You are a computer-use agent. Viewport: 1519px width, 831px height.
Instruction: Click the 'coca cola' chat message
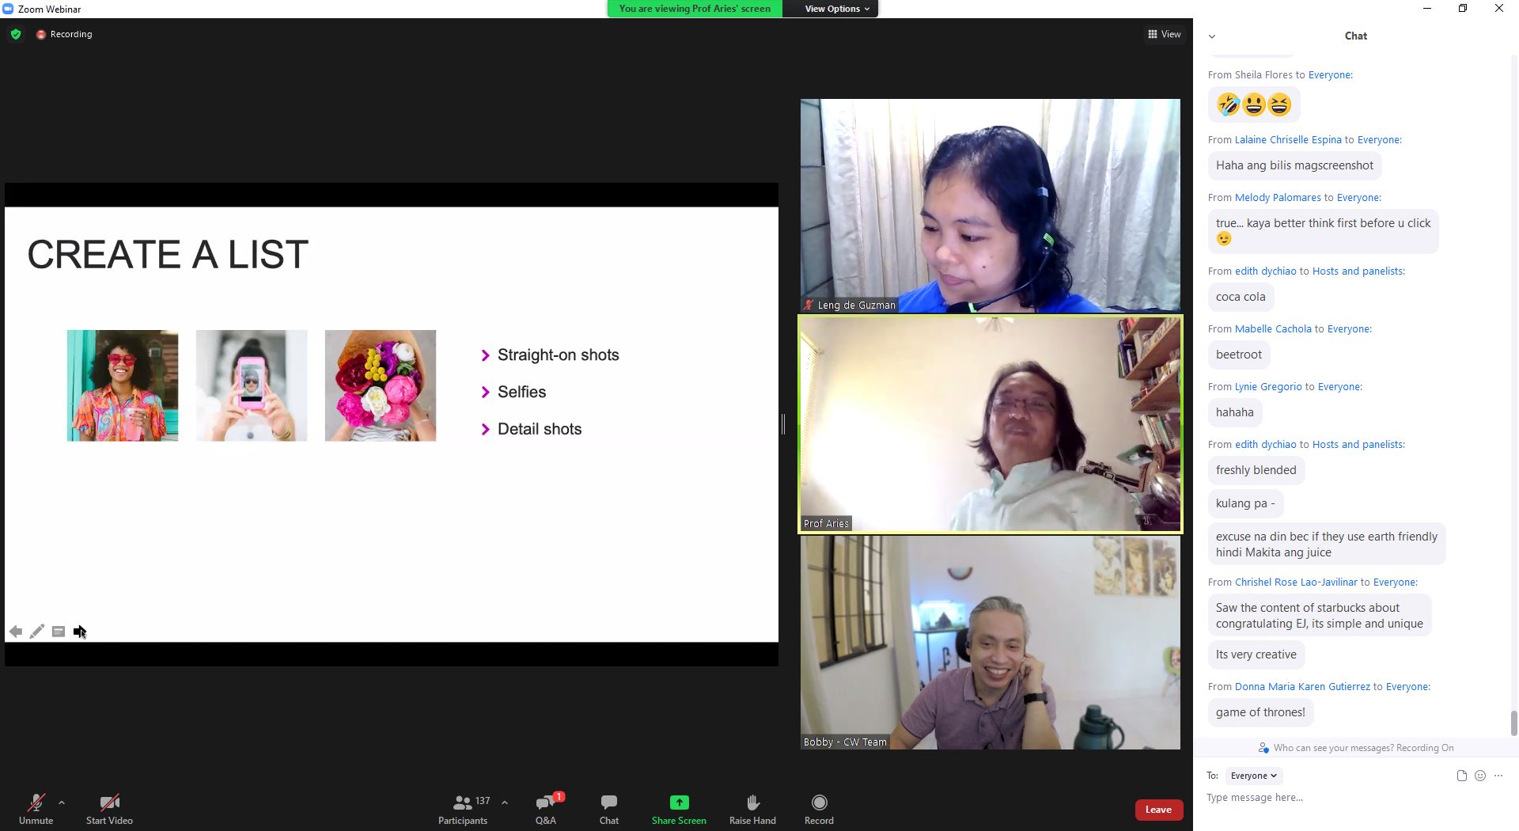tap(1241, 297)
